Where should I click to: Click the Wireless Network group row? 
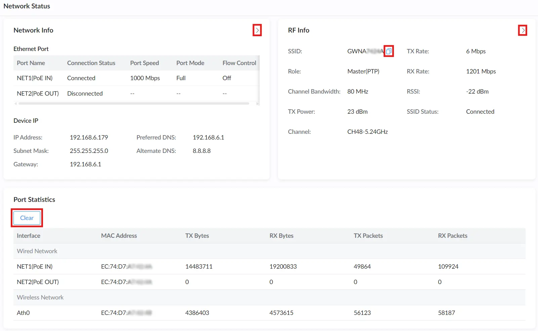coord(269,297)
